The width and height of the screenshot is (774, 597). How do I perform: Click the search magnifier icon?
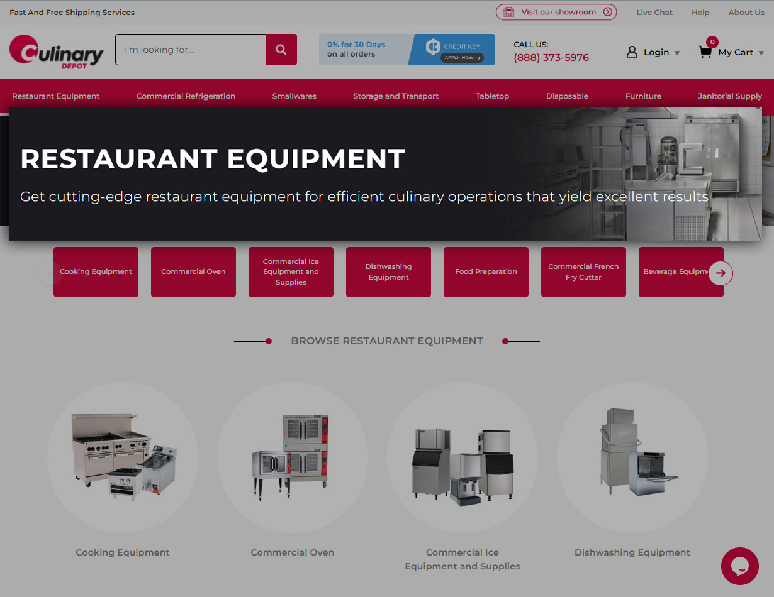click(281, 49)
